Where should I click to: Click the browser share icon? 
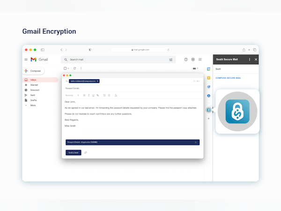point(244,50)
